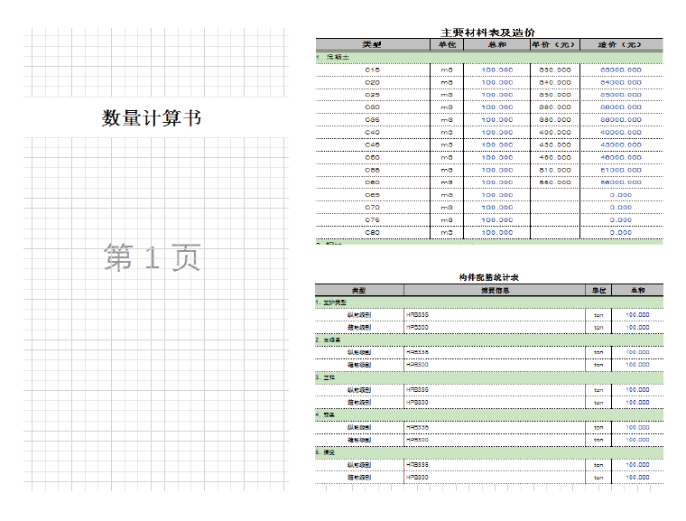The image size is (686, 521).
Task: Click the 100.000 total in the C40 row
Action: [497, 133]
